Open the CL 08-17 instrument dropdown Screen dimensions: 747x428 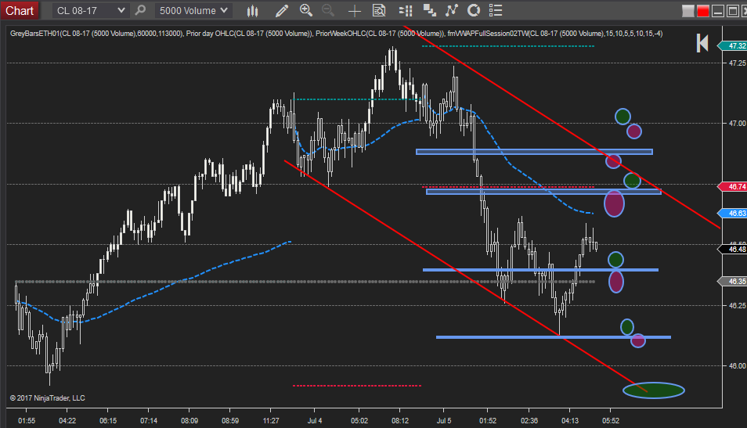(90, 10)
